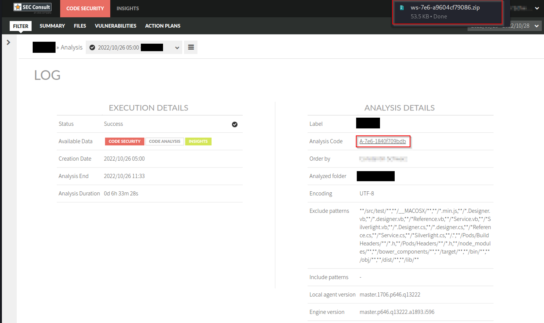Screen dimensions: 544x323
Task: Toggle the FILTER button
Action: pos(21,26)
